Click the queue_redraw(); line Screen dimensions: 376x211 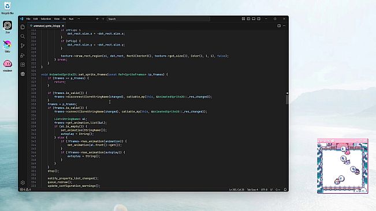(60, 182)
